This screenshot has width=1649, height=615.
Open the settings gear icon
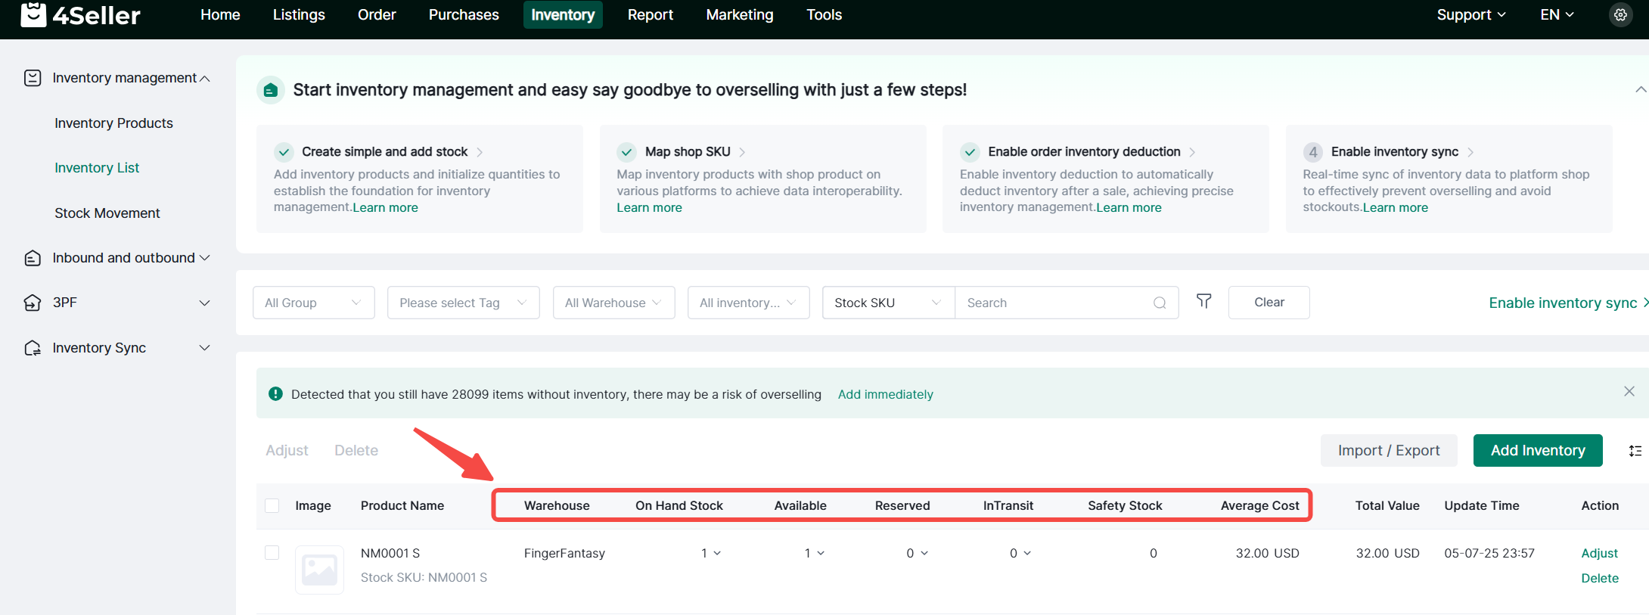1620,15
